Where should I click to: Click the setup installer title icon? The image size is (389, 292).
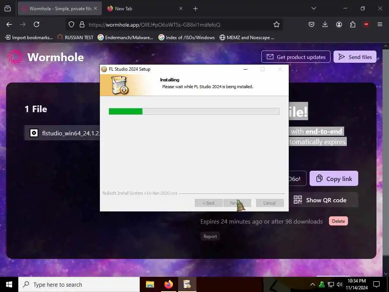(x=104, y=69)
